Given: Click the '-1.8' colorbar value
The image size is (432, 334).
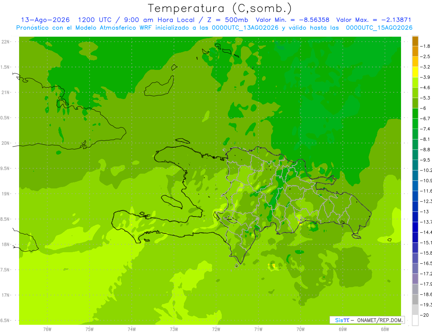Looking at the screenshot, I should pos(426,46).
